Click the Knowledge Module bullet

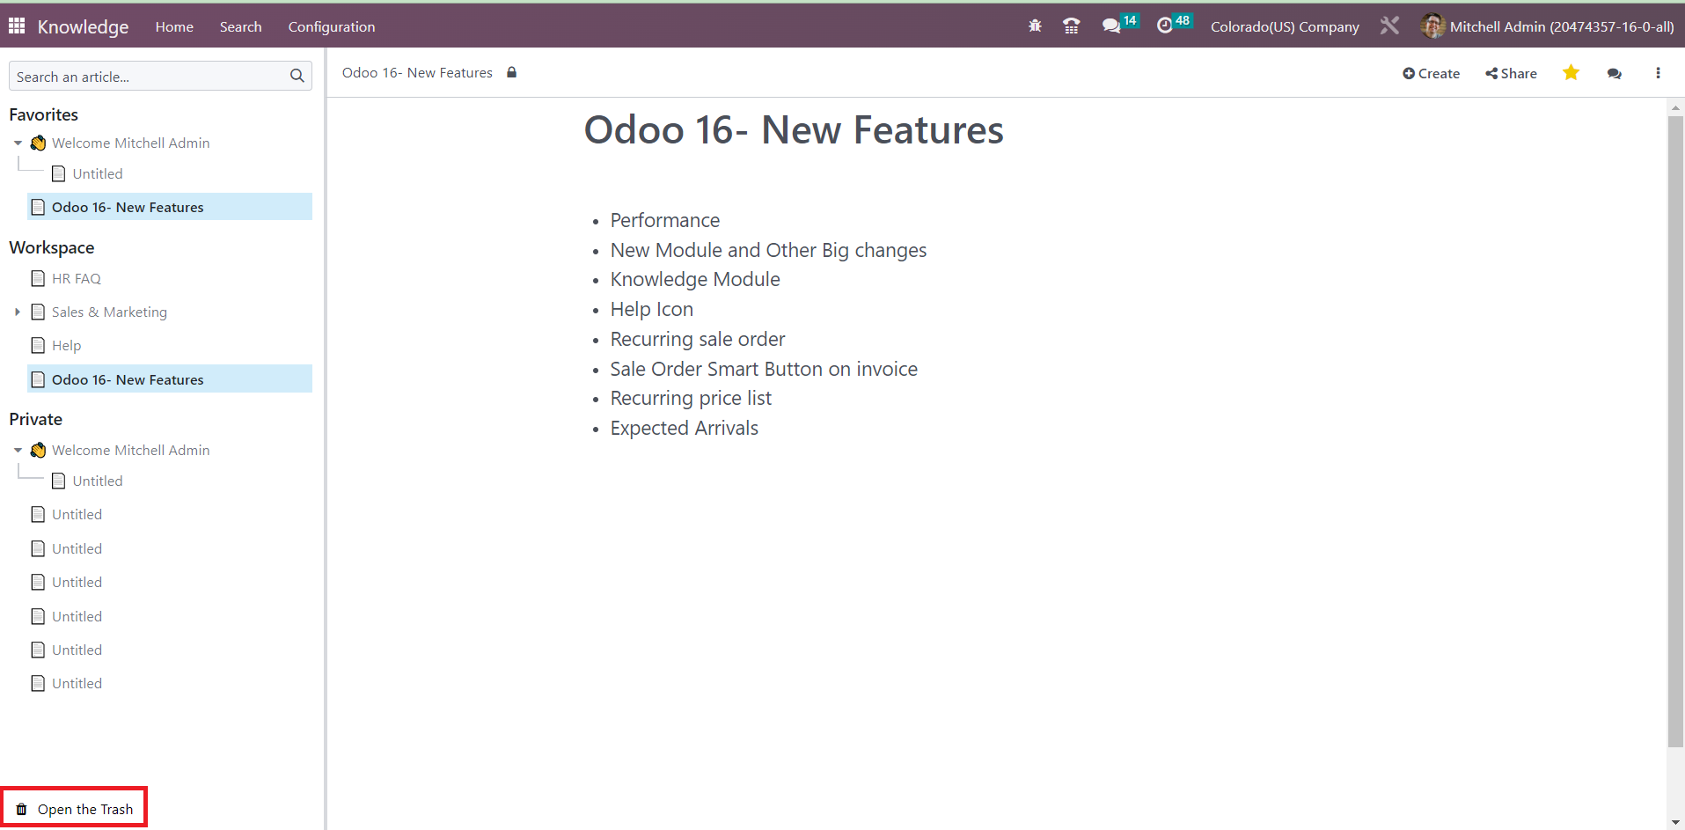click(695, 279)
